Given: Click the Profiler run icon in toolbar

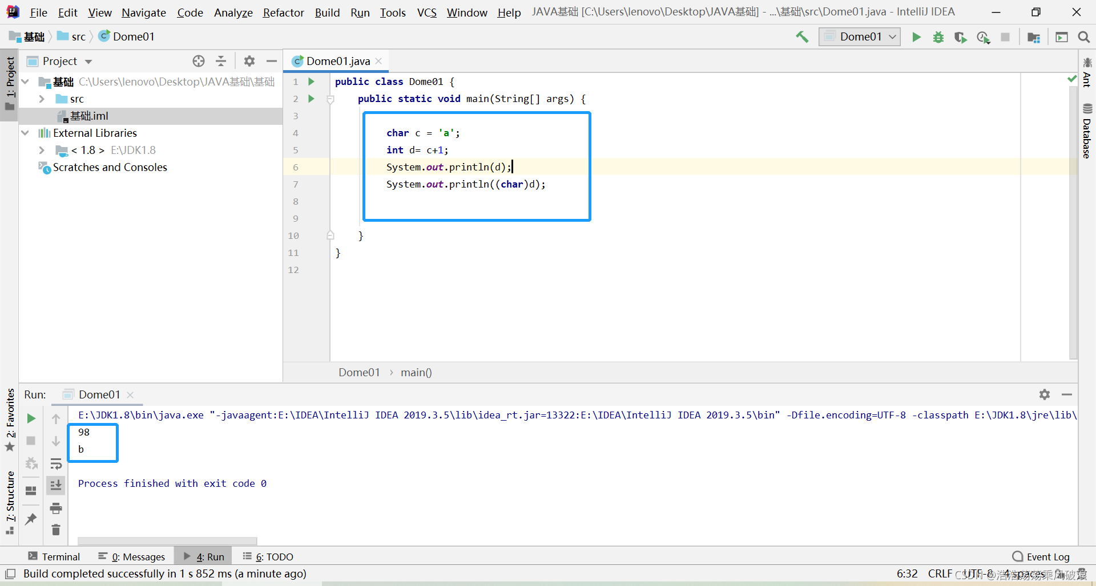Looking at the screenshot, I should coord(983,37).
